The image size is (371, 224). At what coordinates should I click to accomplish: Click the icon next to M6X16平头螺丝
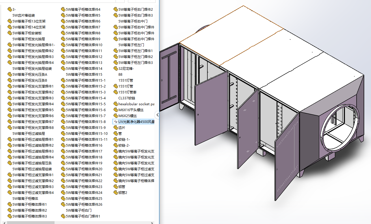(x=116, y=110)
